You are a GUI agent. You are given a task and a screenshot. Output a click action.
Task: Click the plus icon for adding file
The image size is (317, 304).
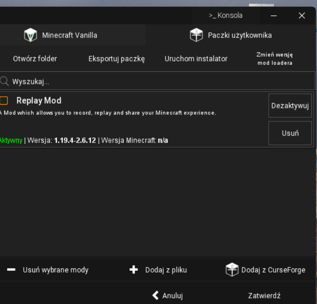(x=134, y=270)
